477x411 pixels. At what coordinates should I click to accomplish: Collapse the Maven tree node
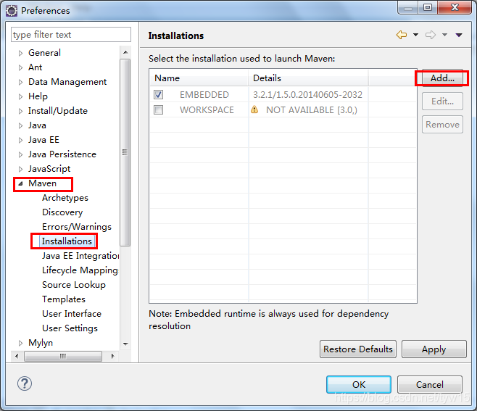pos(20,183)
